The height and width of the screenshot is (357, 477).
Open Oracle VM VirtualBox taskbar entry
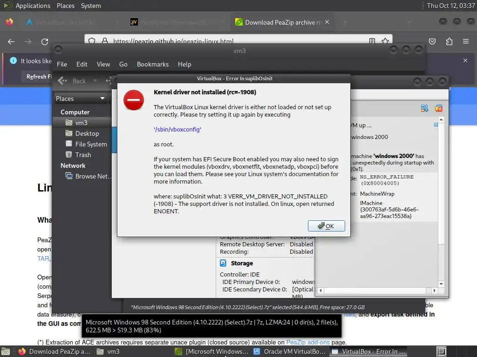290,351
